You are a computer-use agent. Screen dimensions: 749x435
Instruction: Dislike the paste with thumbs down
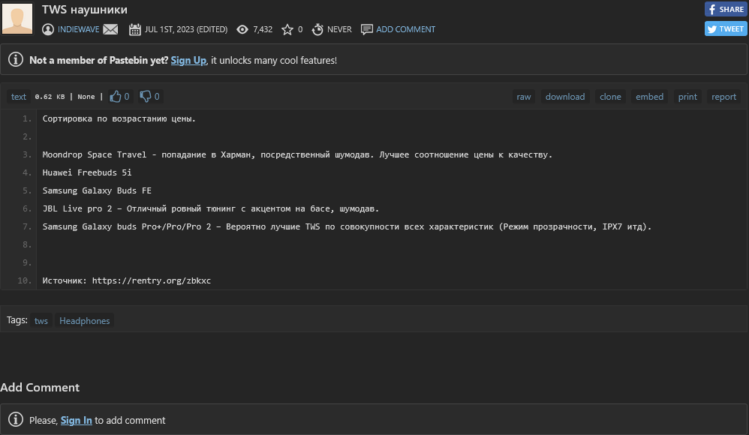coord(149,97)
